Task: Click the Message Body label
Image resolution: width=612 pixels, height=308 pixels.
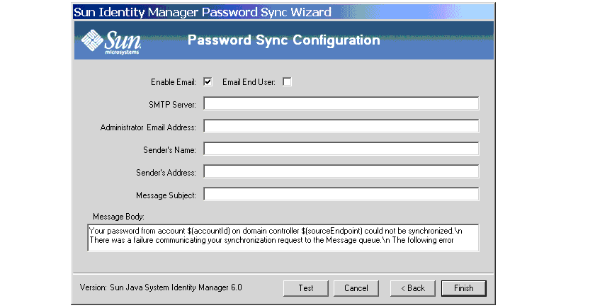Action: pos(118,216)
